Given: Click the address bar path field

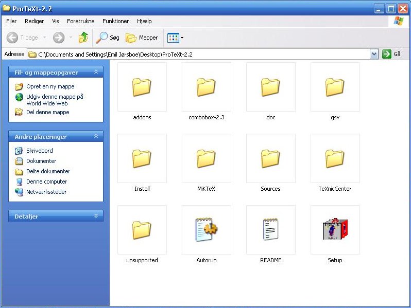Looking at the screenshot, I should click(199, 55).
